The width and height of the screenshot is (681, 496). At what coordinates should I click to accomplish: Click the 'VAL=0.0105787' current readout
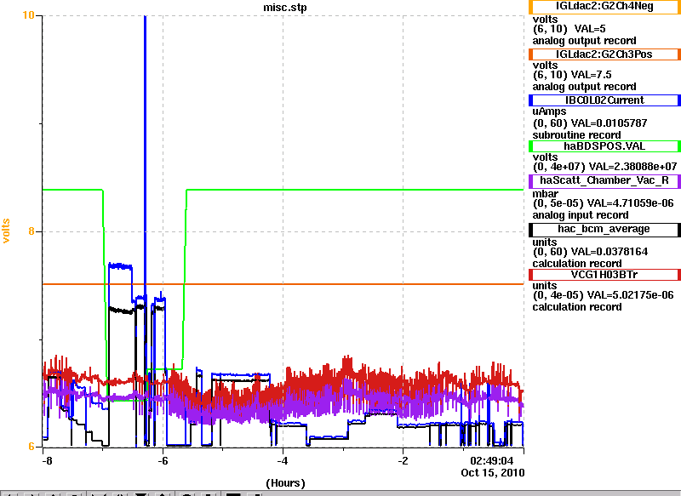click(x=609, y=123)
